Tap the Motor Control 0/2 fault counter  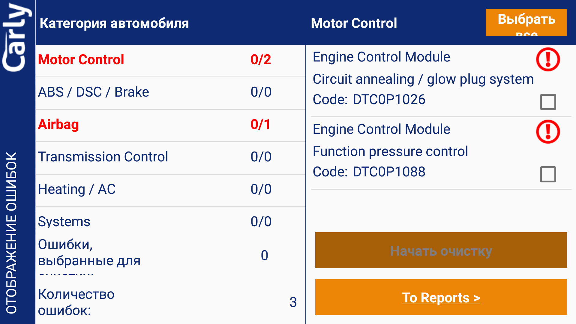point(261,59)
